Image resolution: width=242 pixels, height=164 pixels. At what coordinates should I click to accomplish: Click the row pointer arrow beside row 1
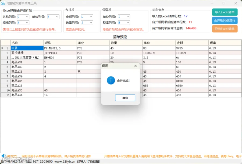pos(2,48)
